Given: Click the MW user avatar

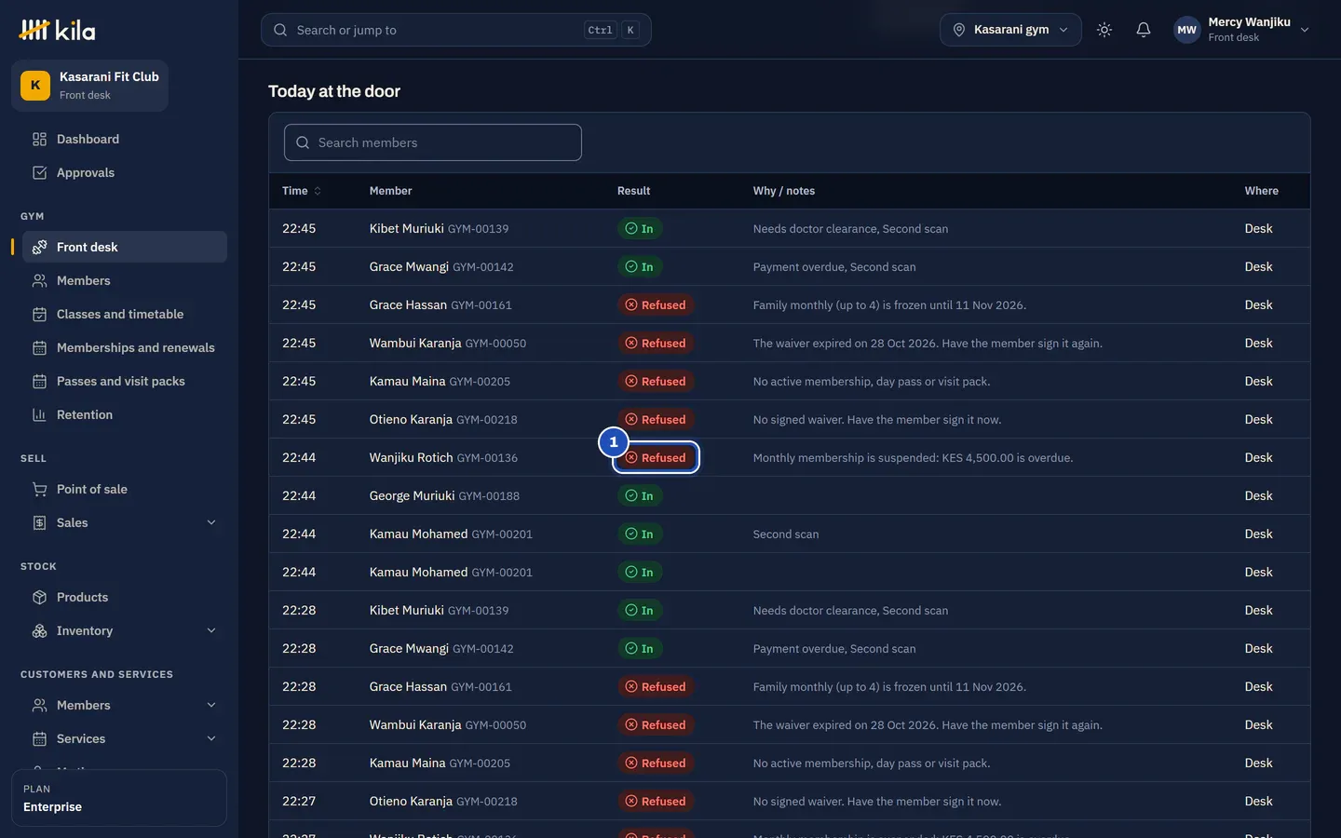Looking at the screenshot, I should click(1186, 30).
